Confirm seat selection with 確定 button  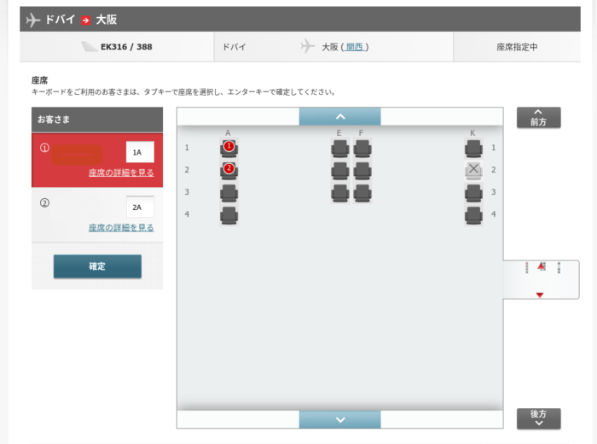tap(97, 266)
